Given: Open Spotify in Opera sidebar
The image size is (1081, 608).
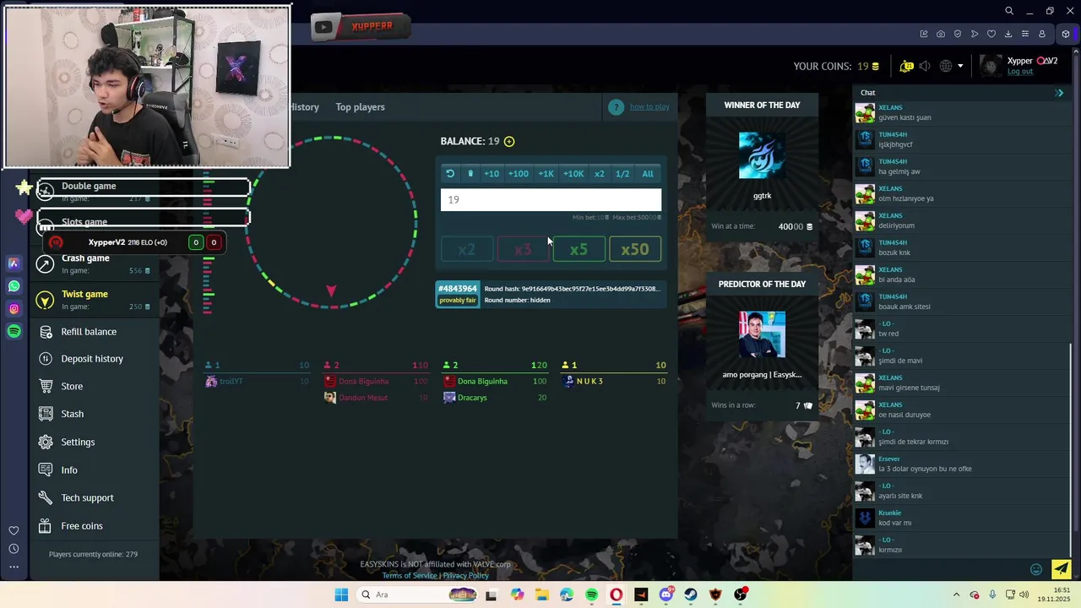Looking at the screenshot, I should click(x=14, y=332).
